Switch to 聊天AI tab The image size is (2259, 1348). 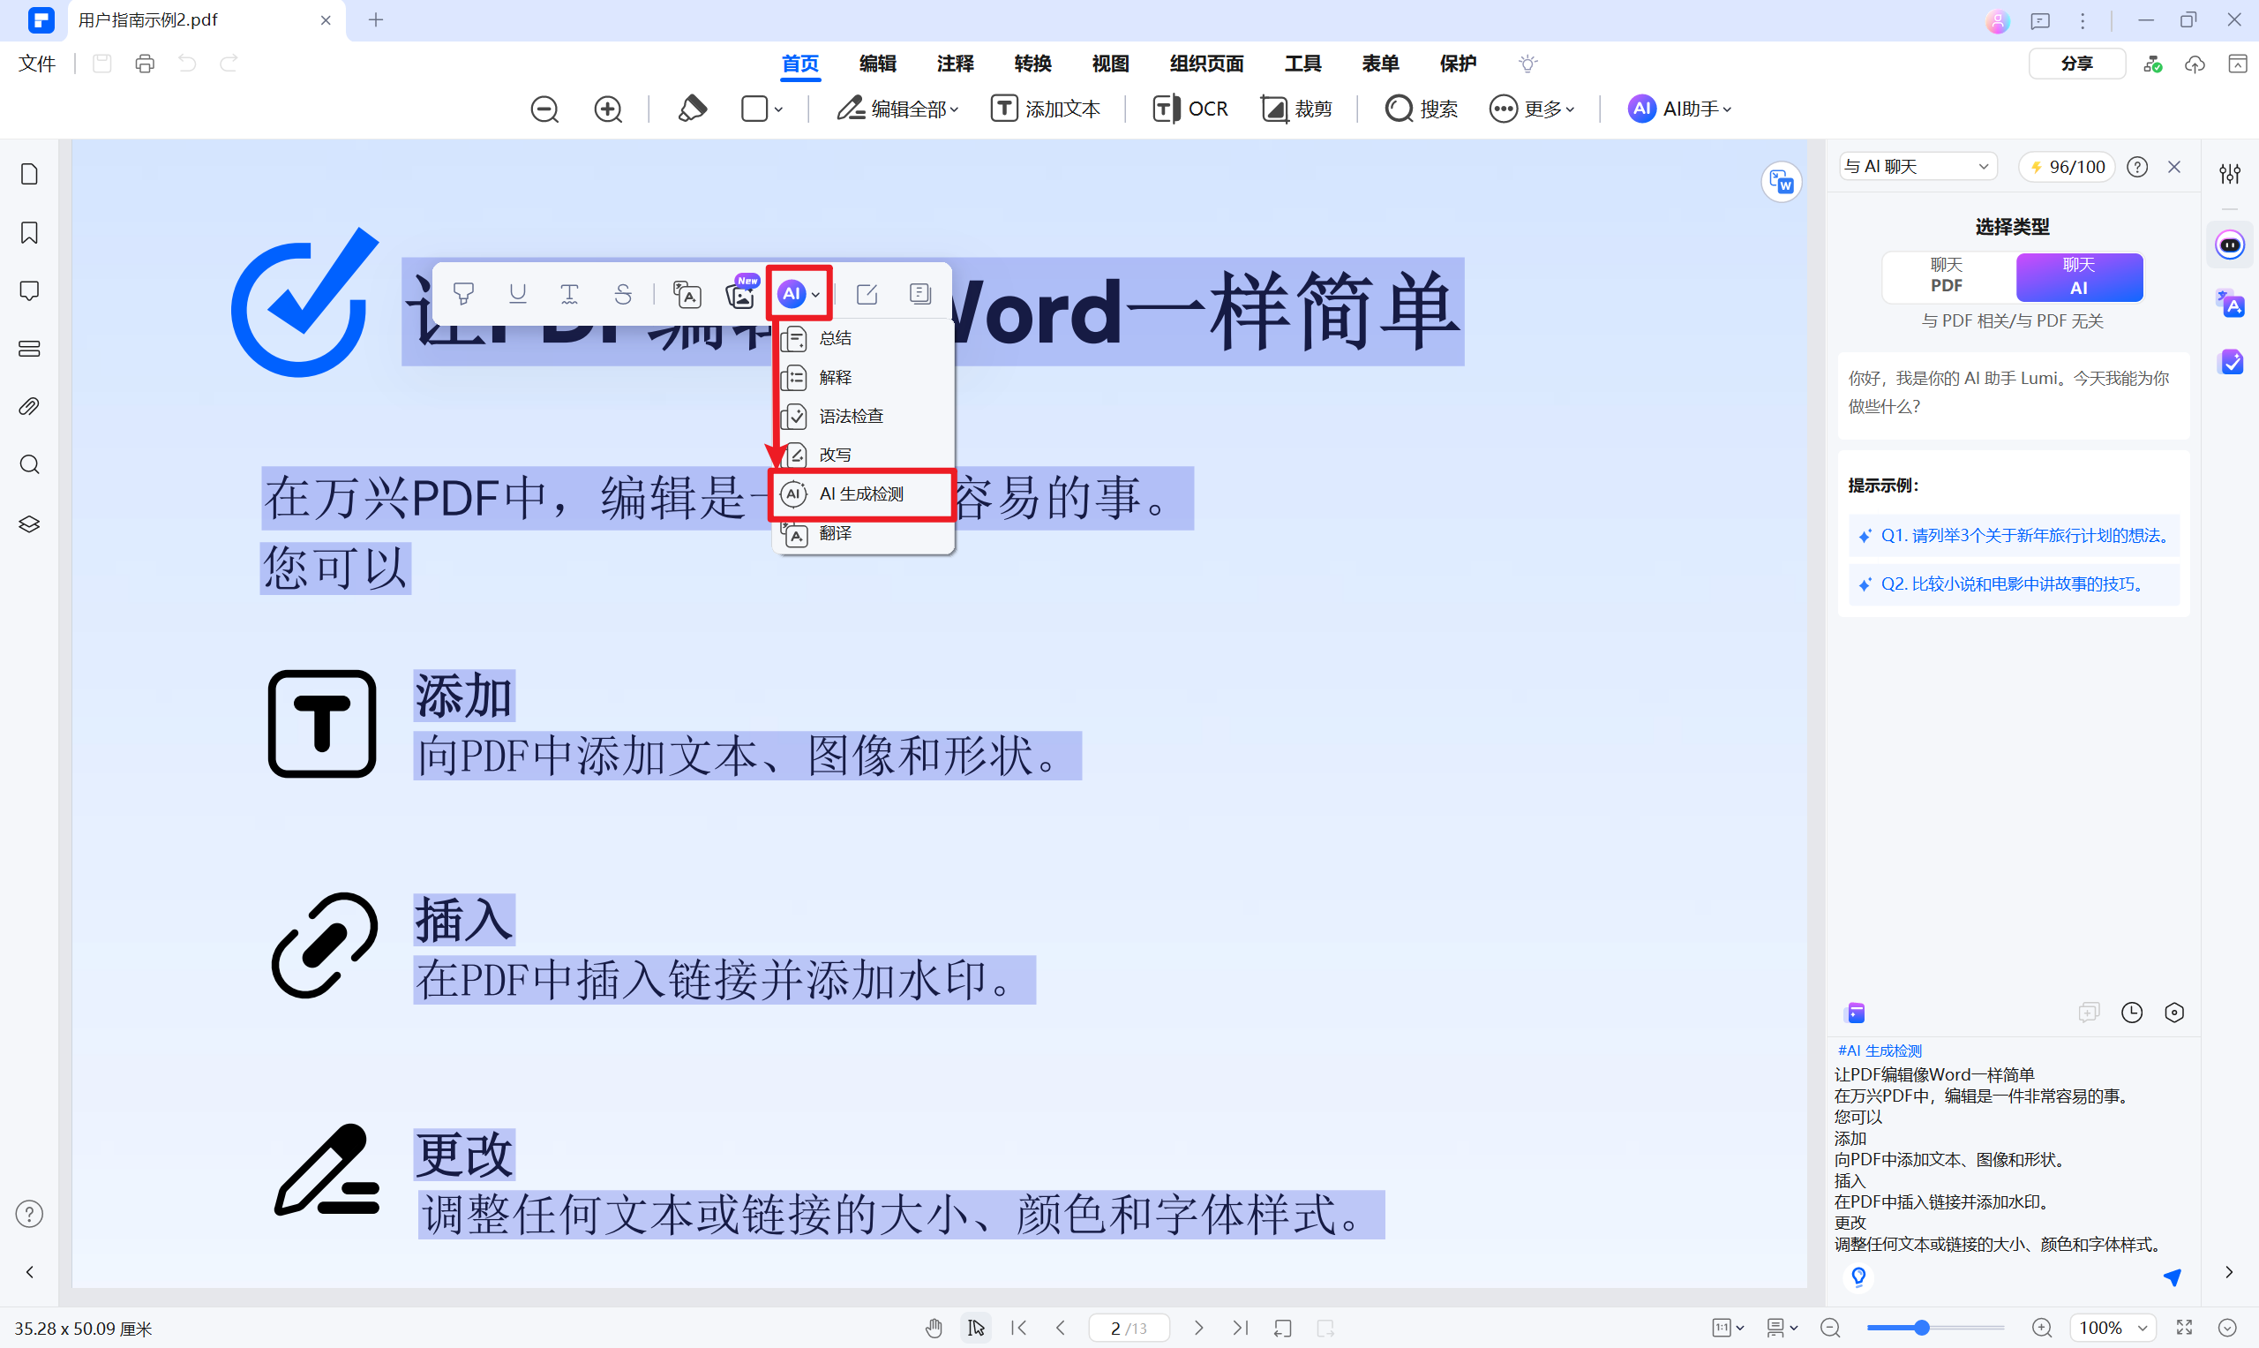point(2076,276)
